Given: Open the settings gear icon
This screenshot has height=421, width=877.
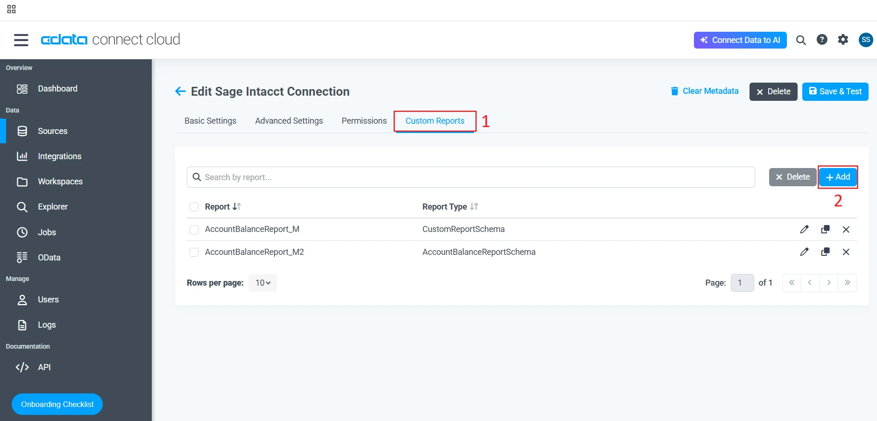Looking at the screenshot, I should coord(843,40).
